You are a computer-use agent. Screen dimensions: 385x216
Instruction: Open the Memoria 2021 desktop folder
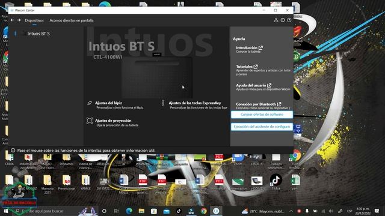tap(48, 184)
